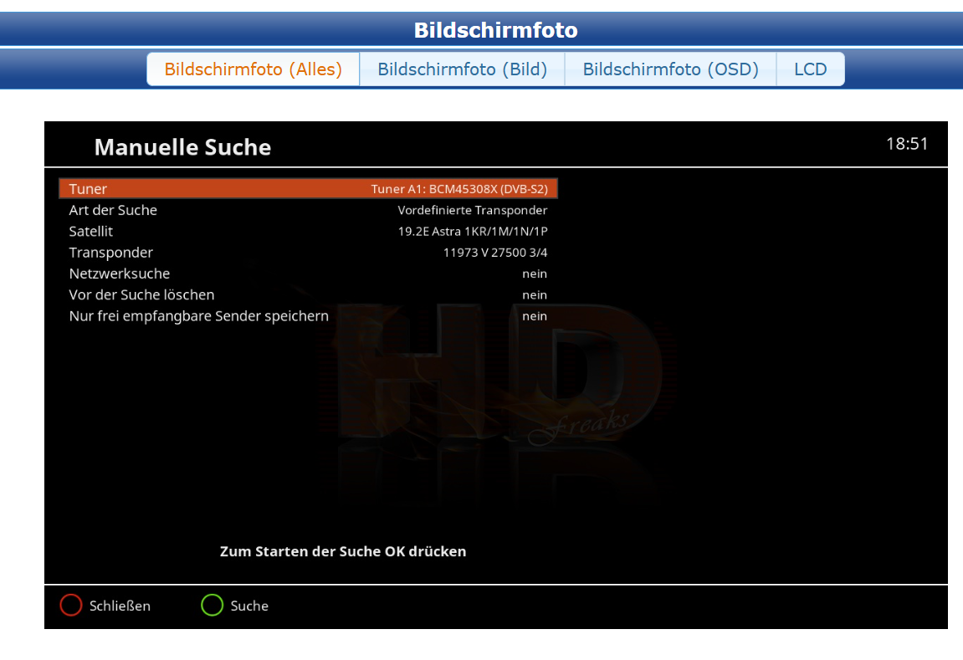The width and height of the screenshot is (963, 660).
Task: Click the Suche label
Action: click(x=249, y=606)
